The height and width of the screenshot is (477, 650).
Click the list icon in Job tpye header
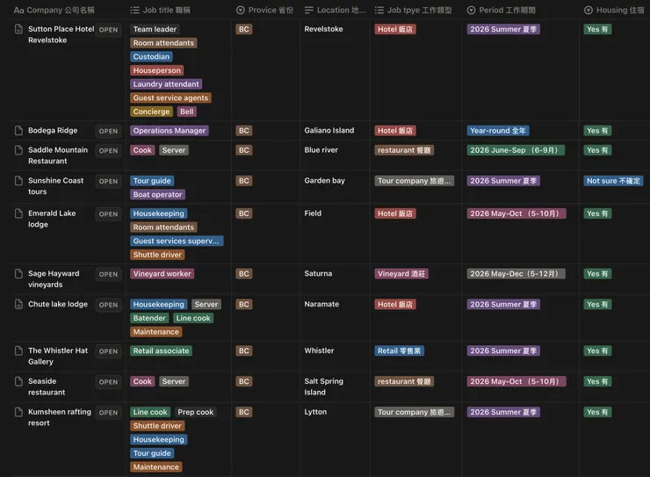click(379, 10)
